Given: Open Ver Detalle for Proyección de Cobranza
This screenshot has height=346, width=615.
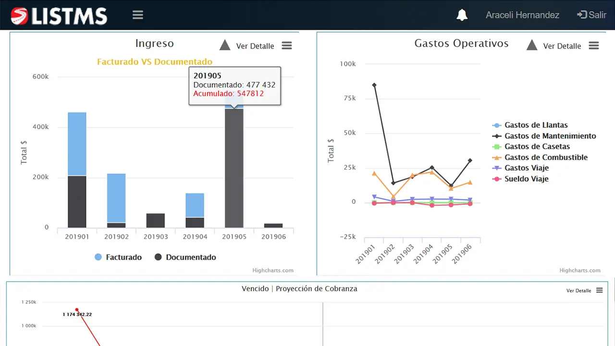Looking at the screenshot, I should (578, 291).
